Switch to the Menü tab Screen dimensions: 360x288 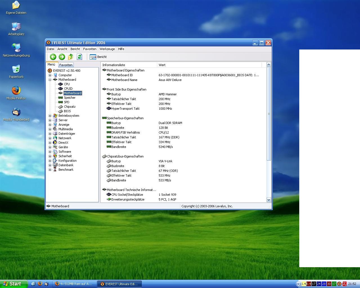51,64
